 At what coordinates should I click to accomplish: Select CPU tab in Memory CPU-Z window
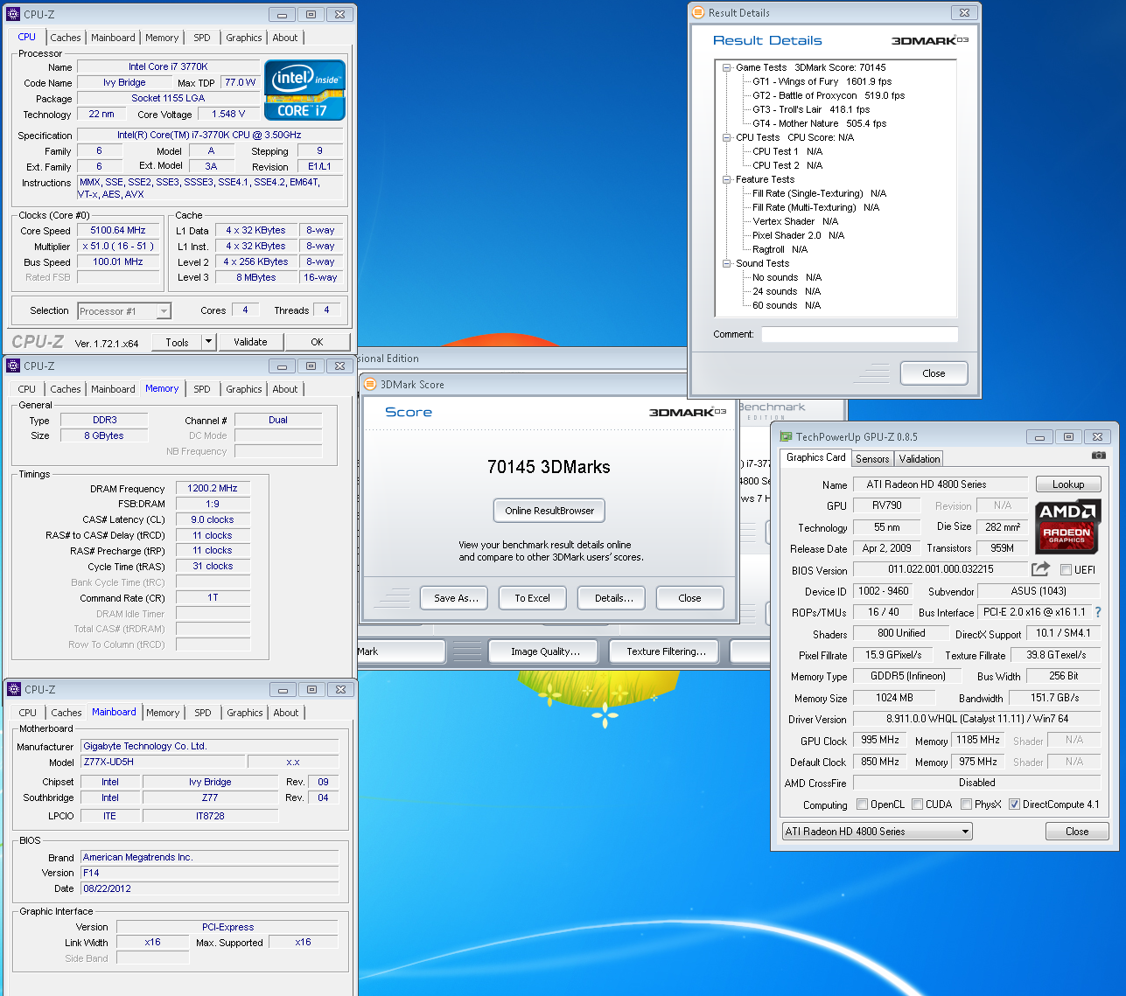tap(27, 389)
